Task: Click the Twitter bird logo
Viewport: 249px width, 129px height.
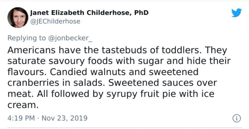Action: coord(236,13)
